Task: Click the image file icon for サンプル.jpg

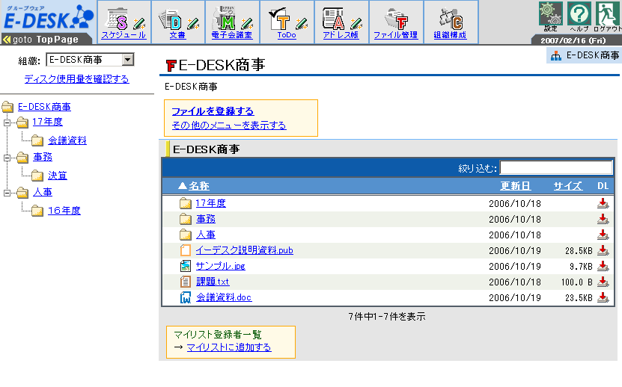Action: click(185, 266)
